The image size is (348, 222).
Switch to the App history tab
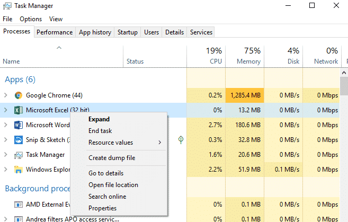pyautogui.click(x=95, y=32)
